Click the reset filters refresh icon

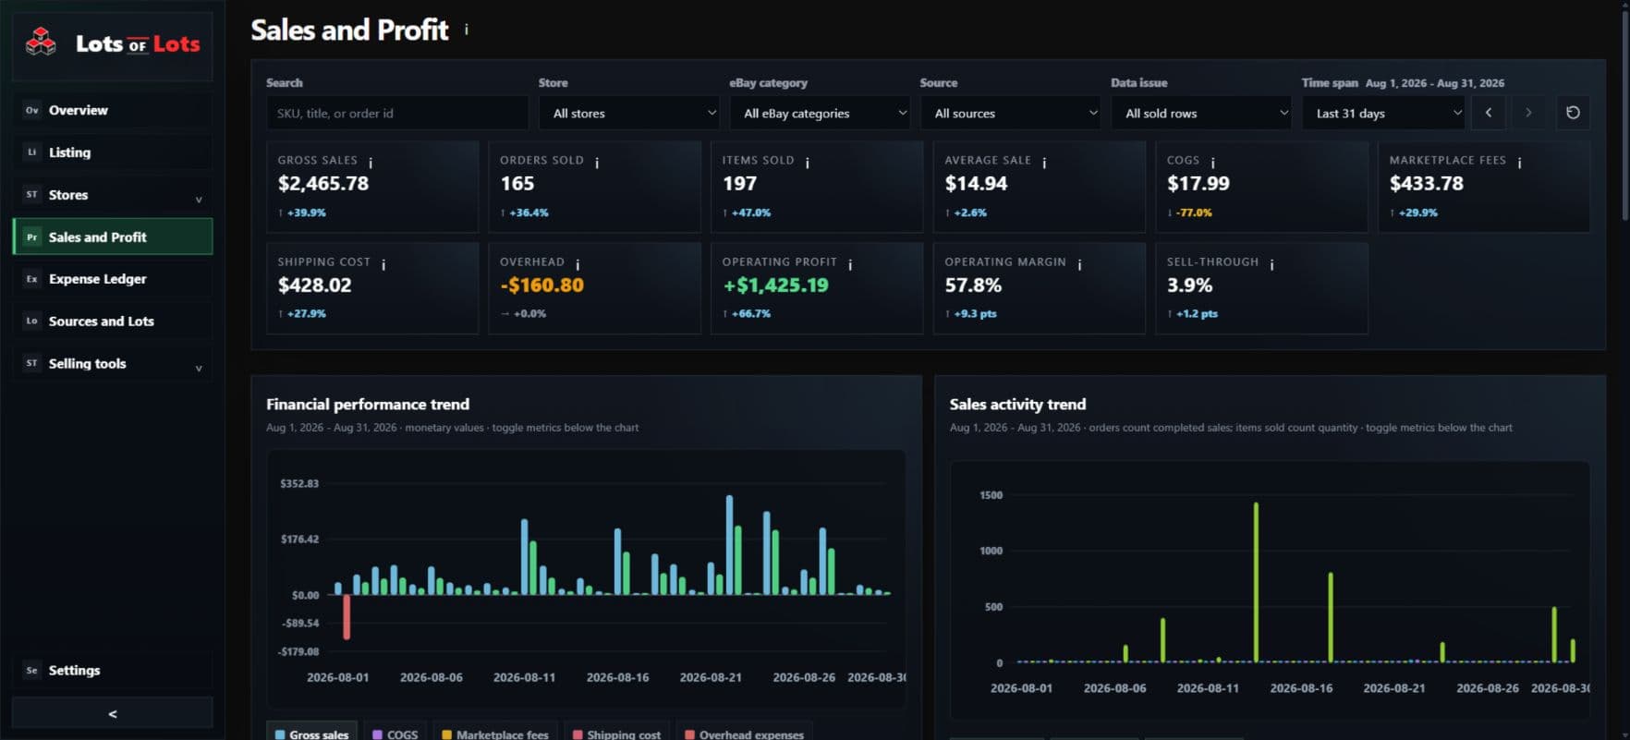1573,113
